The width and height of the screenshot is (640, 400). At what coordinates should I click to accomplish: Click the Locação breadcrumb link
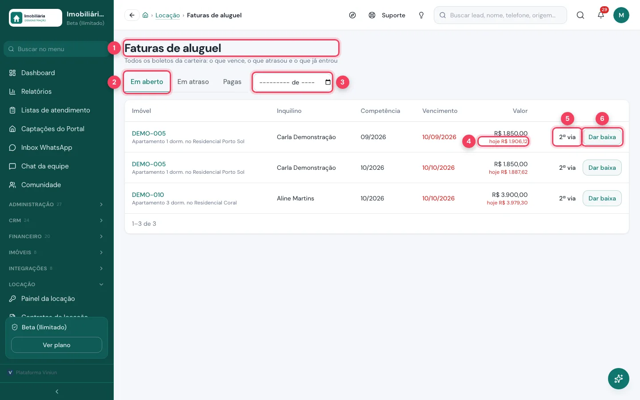pos(168,15)
